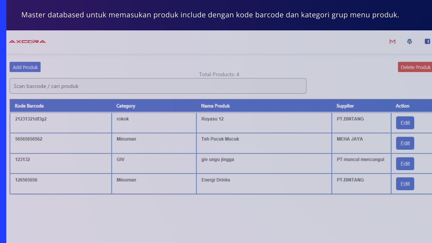Click product name Energi Drinks

(x=216, y=180)
